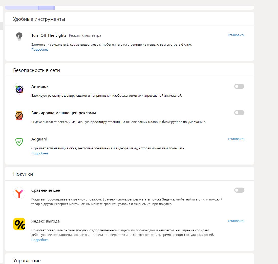Click the Безопасность в сети section heading

pyautogui.click(x=36, y=70)
